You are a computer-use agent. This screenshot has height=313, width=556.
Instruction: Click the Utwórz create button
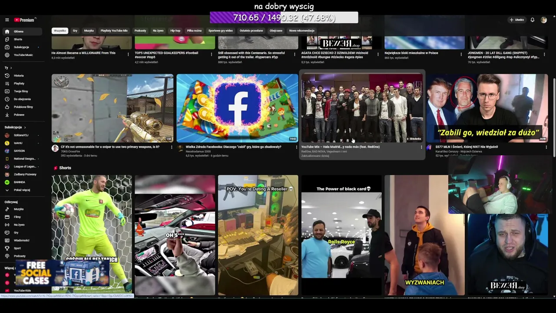point(517,20)
